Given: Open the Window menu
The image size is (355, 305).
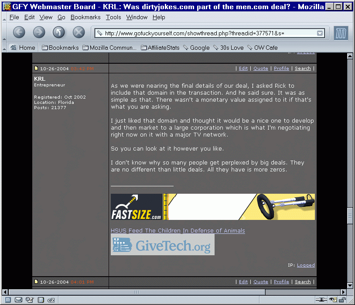Looking at the screenshot, I should tap(137, 17).
